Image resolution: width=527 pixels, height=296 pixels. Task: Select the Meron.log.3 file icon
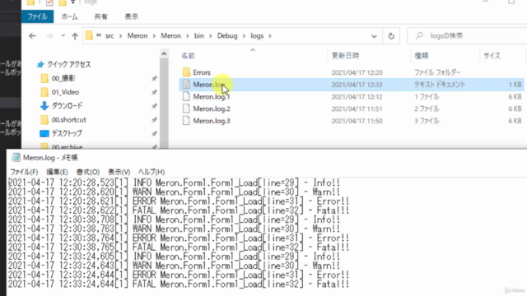tap(186, 121)
